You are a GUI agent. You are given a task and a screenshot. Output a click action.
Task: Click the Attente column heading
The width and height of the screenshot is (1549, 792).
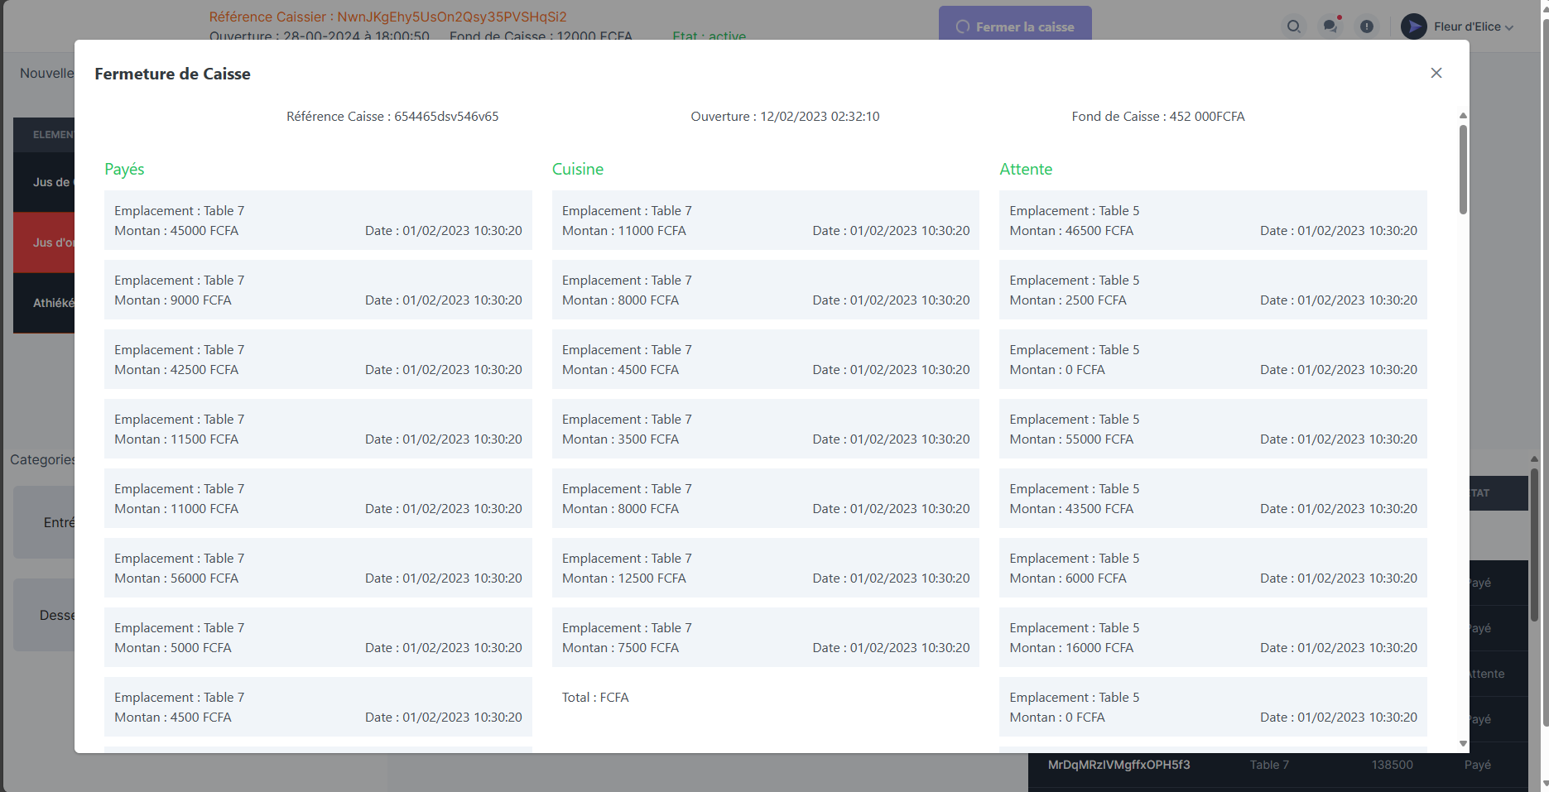[1026, 169]
